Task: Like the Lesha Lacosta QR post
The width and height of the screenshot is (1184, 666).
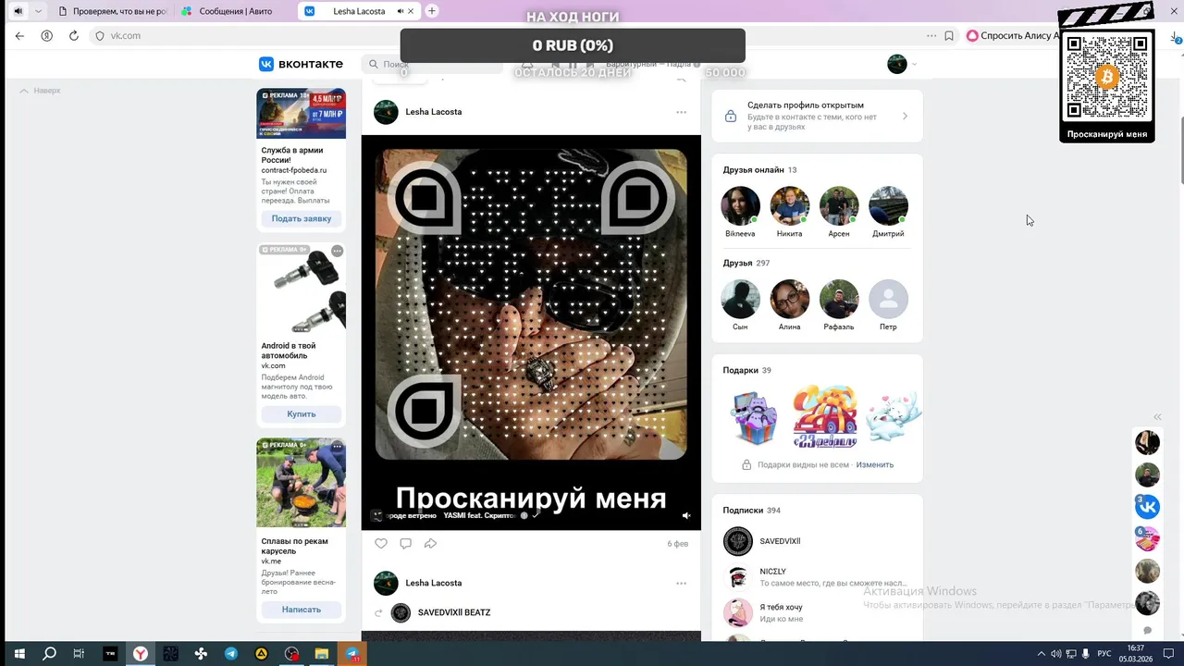Action: point(381,543)
